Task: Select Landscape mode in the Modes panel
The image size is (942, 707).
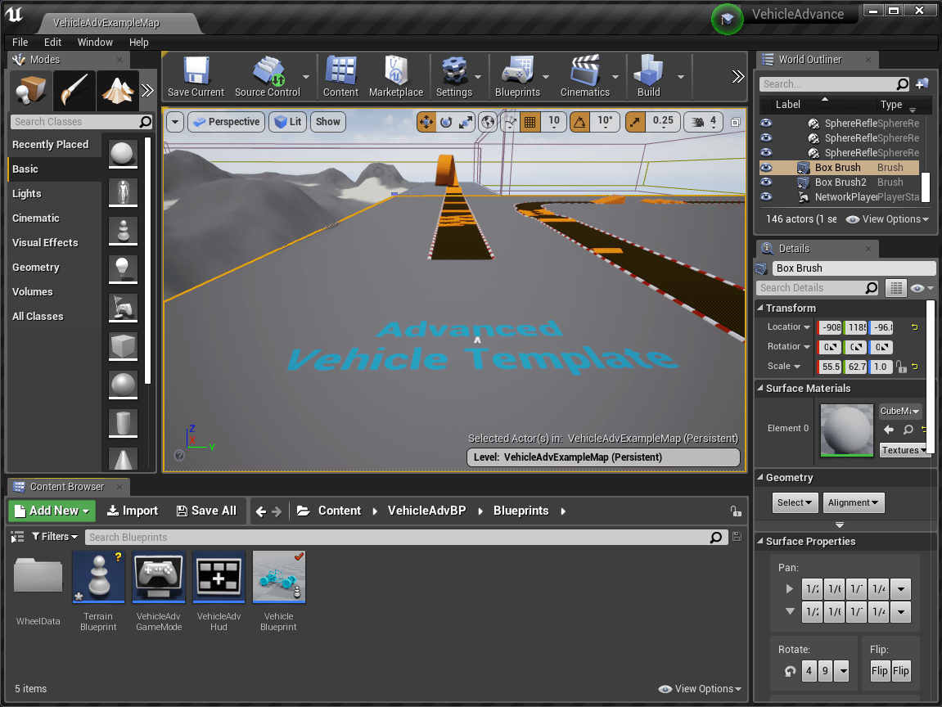Action: point(117,91)
